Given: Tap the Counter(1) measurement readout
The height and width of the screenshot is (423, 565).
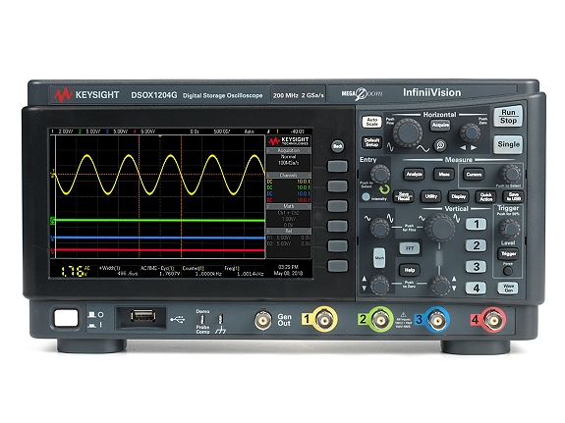Looking at the screenshot, I should coord(202,271).
